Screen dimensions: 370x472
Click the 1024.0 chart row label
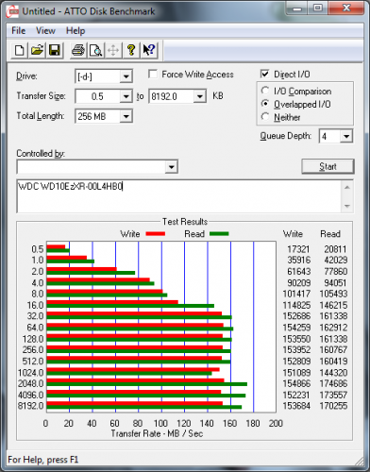(30, 373)
